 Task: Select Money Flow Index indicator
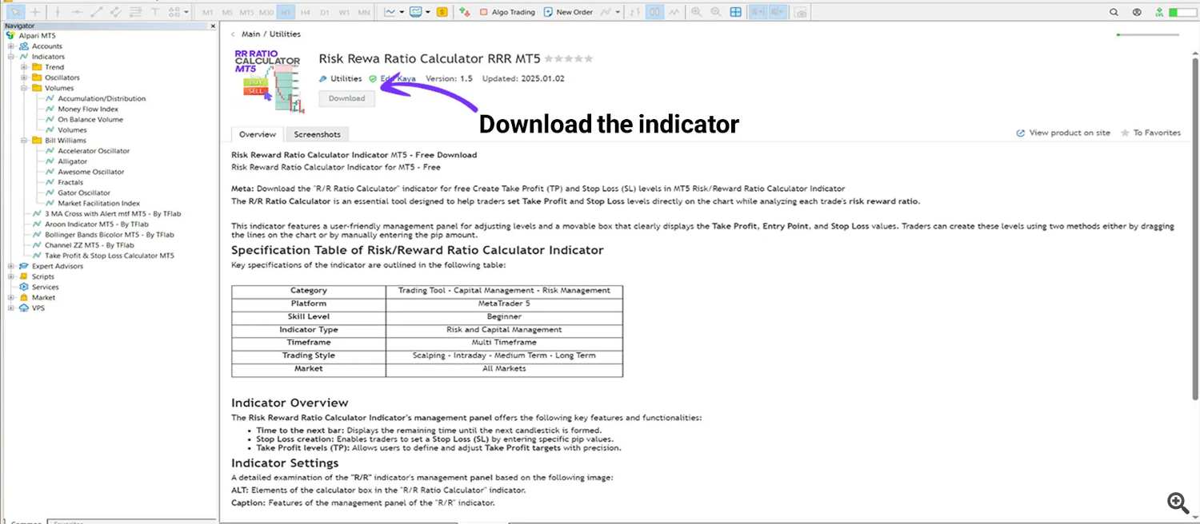point(87,109)
